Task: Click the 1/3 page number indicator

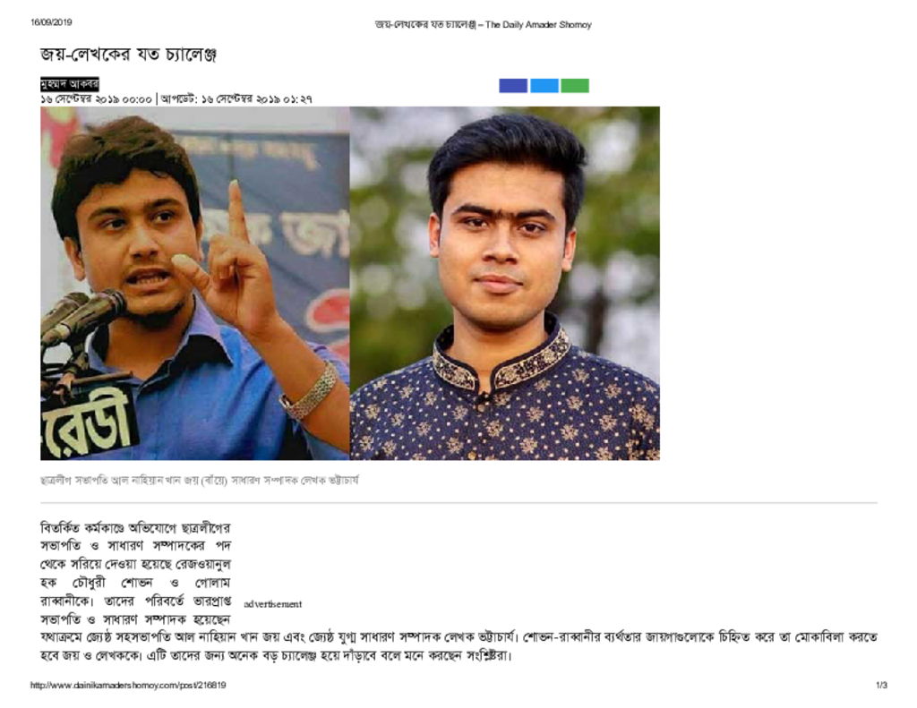Action: point(881,686)
